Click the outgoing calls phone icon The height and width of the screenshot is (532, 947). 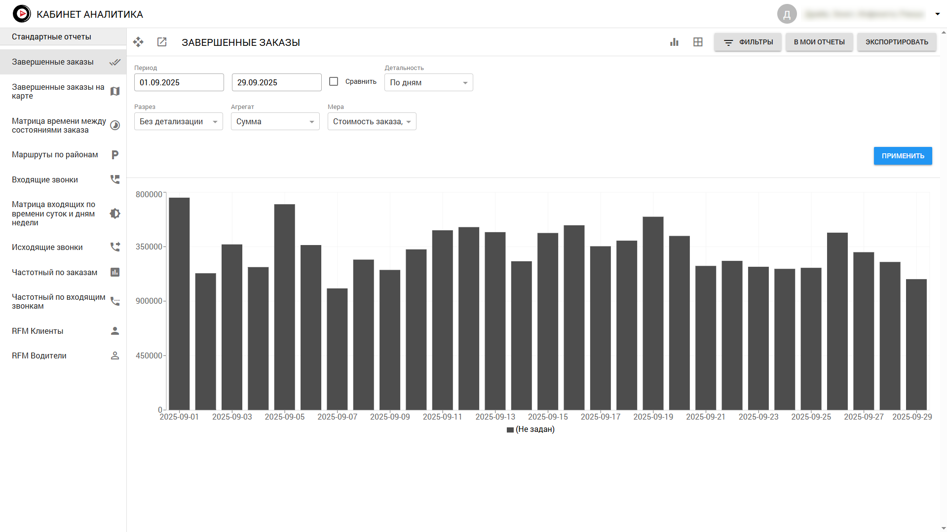115,247
